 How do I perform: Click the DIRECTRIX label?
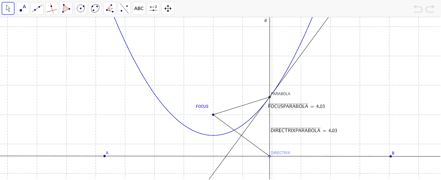(281, 153)
